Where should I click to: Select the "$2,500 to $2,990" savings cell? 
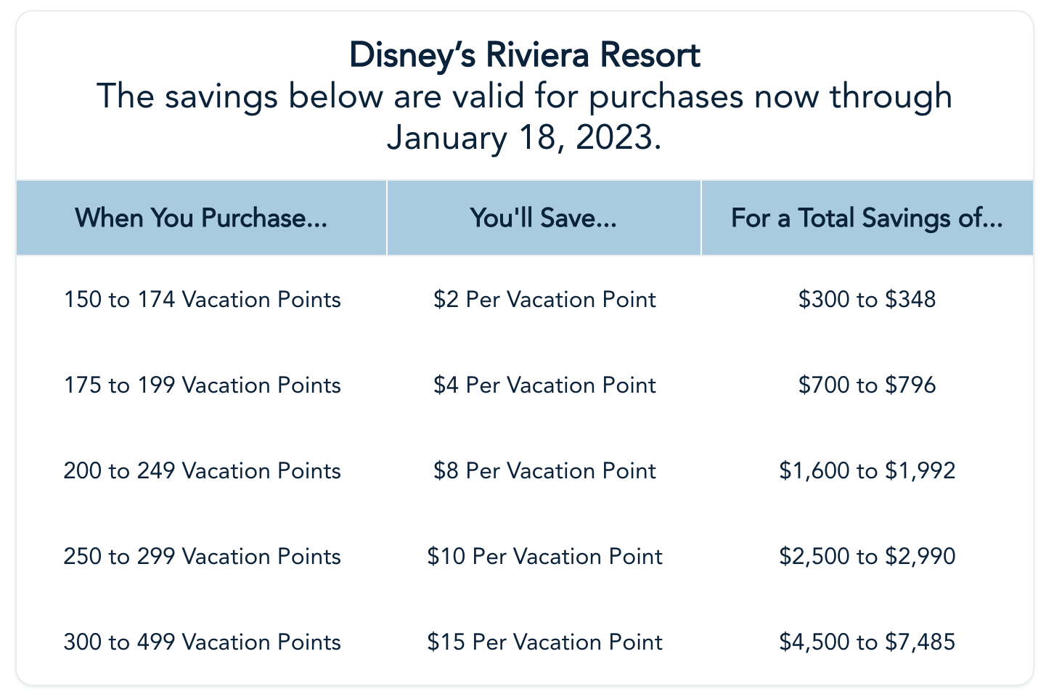[x=867, y=556]
